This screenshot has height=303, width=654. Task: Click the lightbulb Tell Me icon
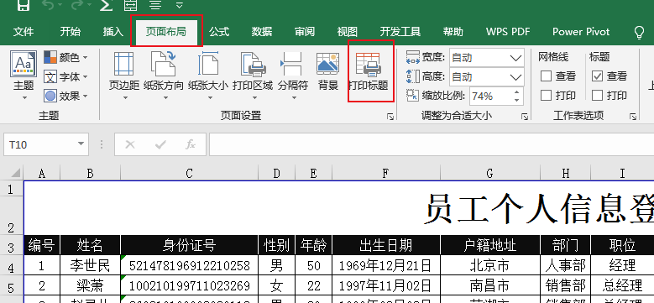tap(639, 33)
